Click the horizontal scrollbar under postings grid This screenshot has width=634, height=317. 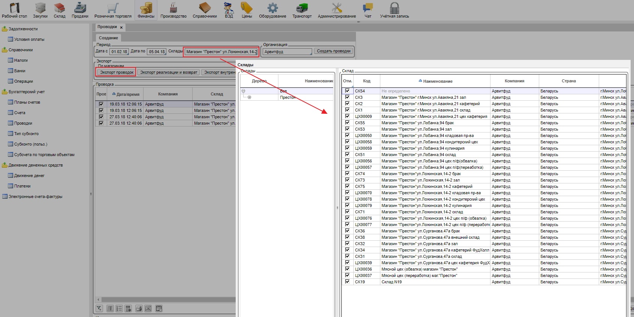(165, 299)
